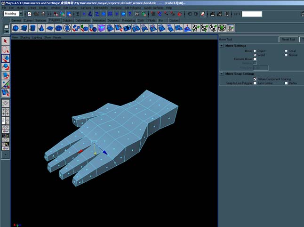Click the red joystick on blue plane shelf icon
Screen dimensions: 304x227
coord(187,28)
